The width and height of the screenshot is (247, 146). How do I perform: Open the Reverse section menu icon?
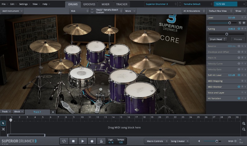242,46
